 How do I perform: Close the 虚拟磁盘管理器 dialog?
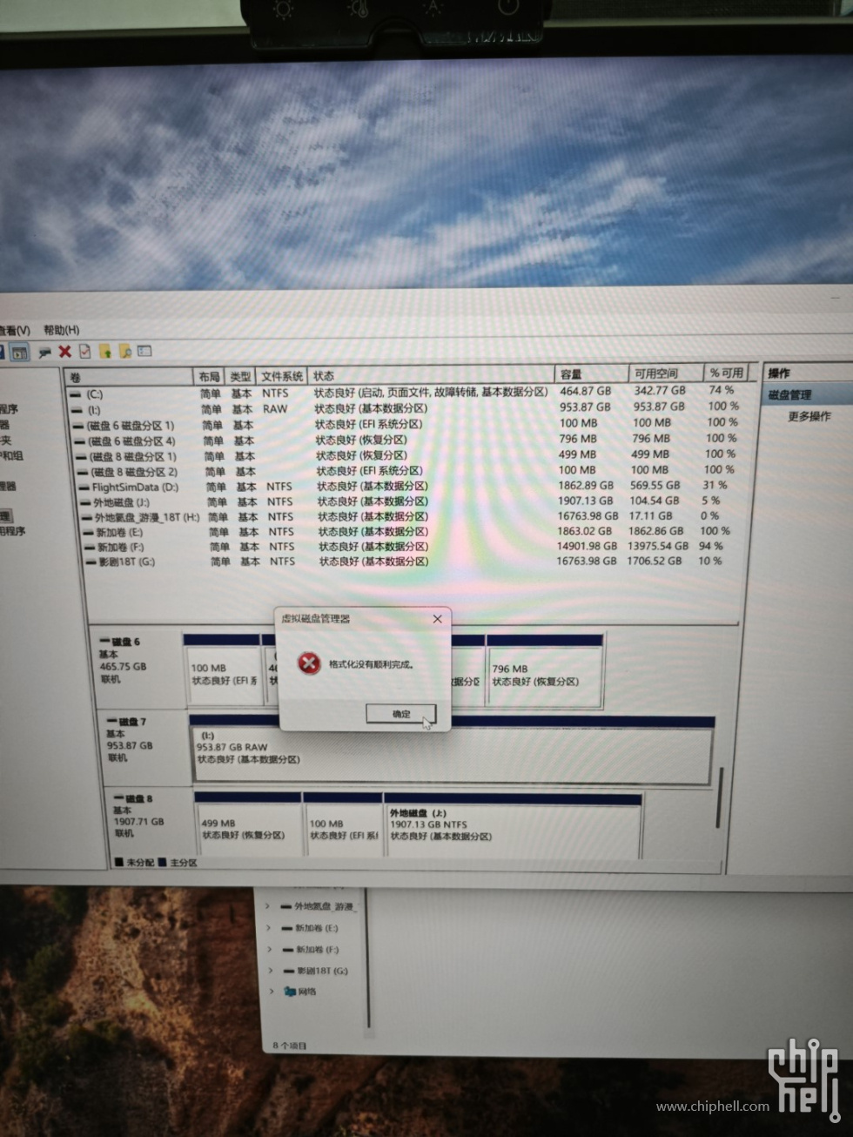[437, 619]
